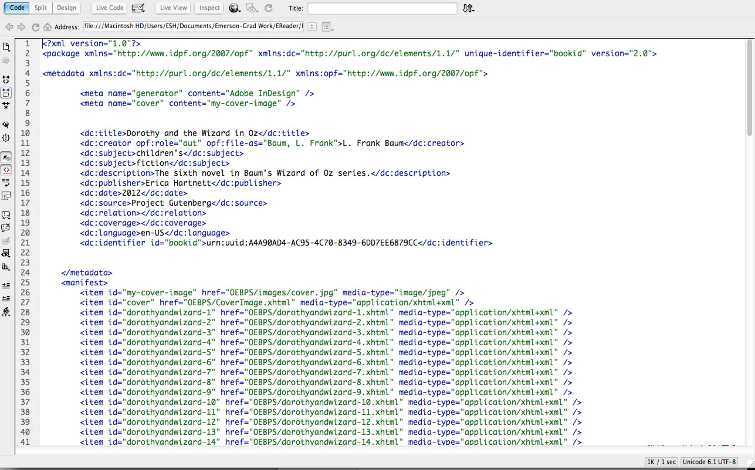Click the browser Back arrow
Viewport: 755px width, 470px height.
click(9, 27)
